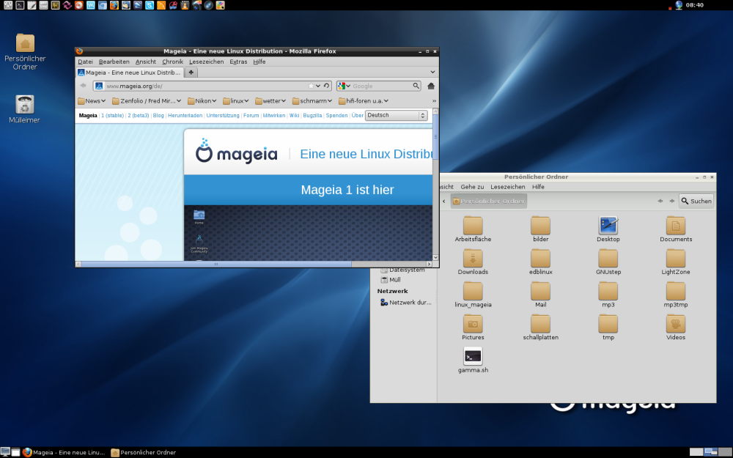Open VLC media player from the top panel
This screenshot has width=733, height=458.
pyautogui.click(x=185, y=5)
